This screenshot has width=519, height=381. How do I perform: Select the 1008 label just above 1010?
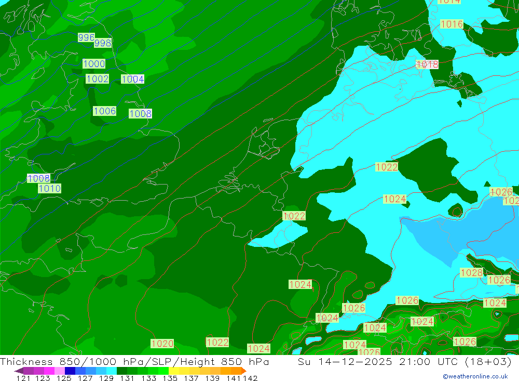coord(39,178)
